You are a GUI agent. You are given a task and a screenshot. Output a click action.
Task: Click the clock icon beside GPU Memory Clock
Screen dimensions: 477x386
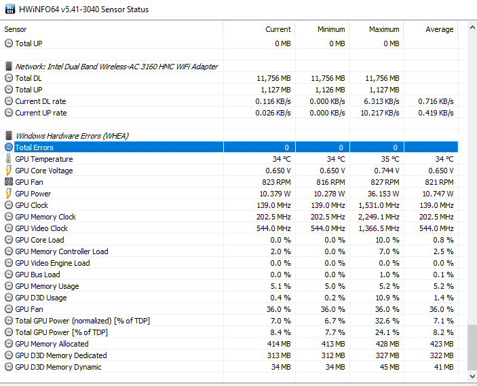9,217
